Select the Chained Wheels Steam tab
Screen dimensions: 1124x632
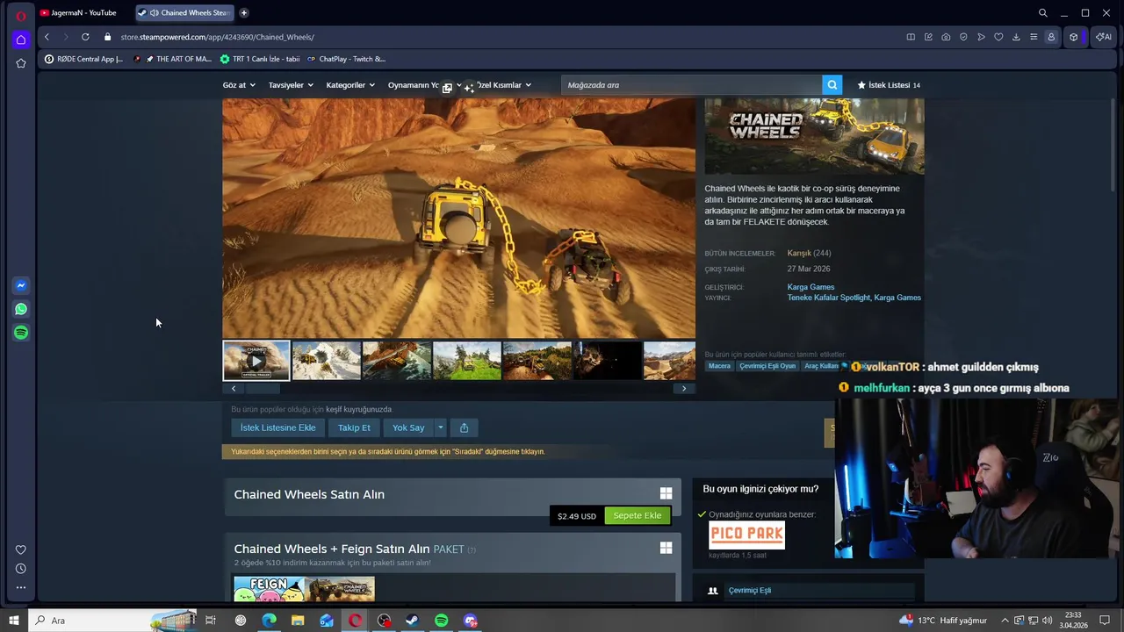[184, 12]
